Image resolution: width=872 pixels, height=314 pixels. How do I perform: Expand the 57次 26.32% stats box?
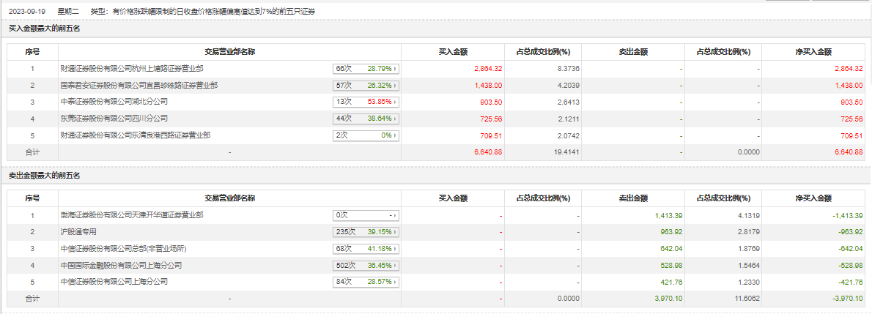pos(366,86)
